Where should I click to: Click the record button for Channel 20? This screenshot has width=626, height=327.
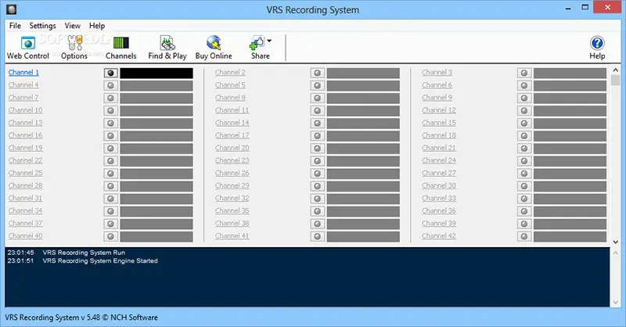(x=318, y=148)
